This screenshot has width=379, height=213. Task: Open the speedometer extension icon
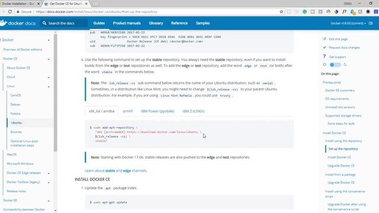tap(328, 12)
